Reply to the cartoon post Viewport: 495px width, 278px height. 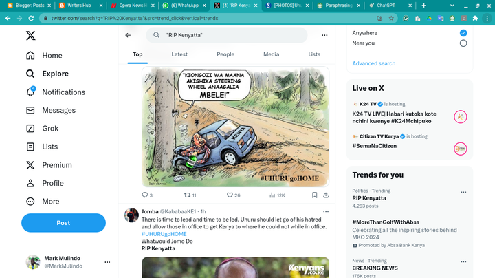[x=147, y=195]
